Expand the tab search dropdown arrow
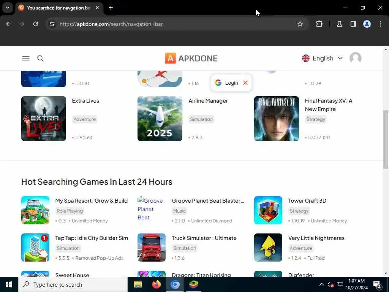This screenshot has width=389, height=292. pyautogui.click(x=8, y=8)
